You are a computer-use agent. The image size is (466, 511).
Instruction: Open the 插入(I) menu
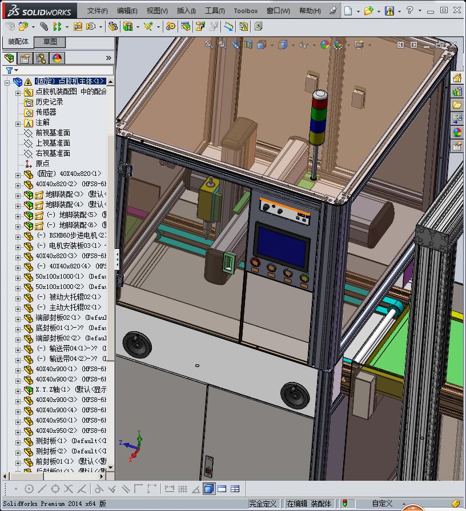(x=186, y=11)
